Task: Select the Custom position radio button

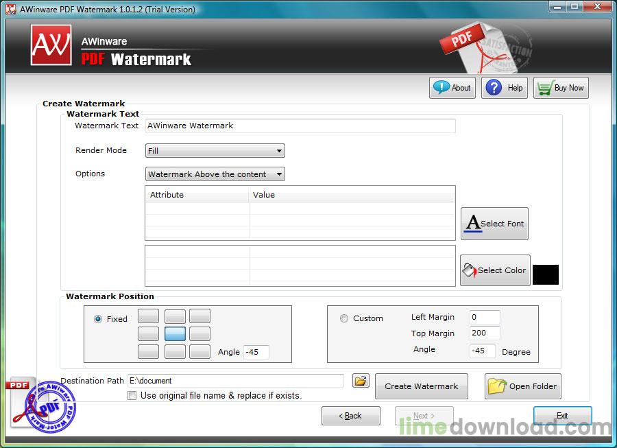Action: (344, 318)
